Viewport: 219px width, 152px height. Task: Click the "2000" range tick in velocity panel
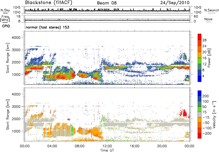(x=16, y=119)
